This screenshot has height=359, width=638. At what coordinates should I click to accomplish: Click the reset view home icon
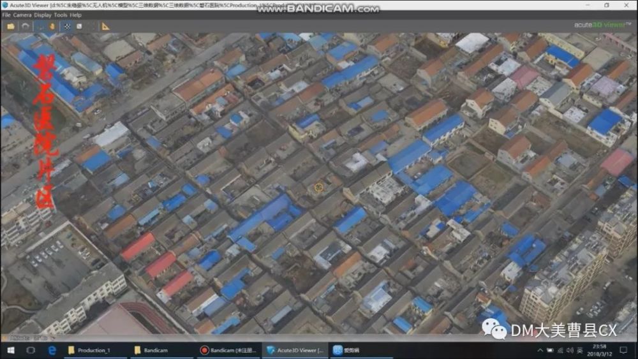click(x=26, y=26)
